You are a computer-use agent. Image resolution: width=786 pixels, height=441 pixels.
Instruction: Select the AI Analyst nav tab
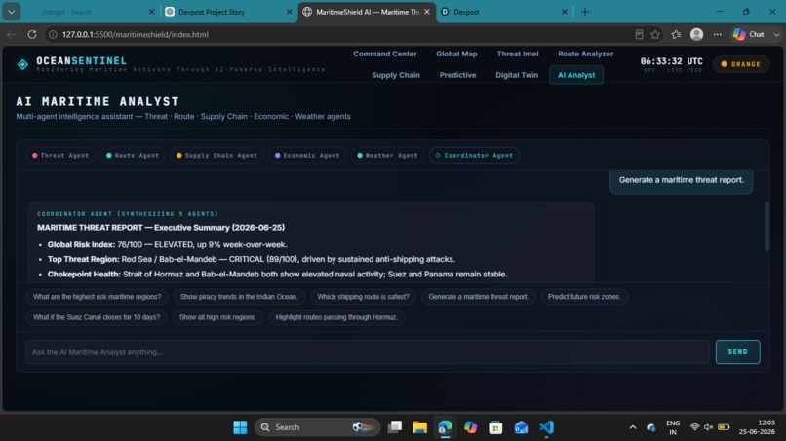[x=576, y=75]
